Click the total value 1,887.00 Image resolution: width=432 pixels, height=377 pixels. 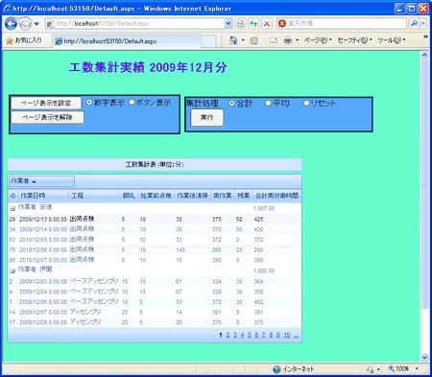(264, 208)
